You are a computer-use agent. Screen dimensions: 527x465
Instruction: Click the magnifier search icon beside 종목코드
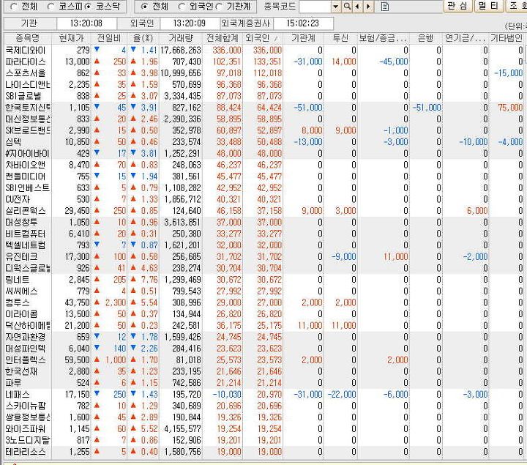347,7
